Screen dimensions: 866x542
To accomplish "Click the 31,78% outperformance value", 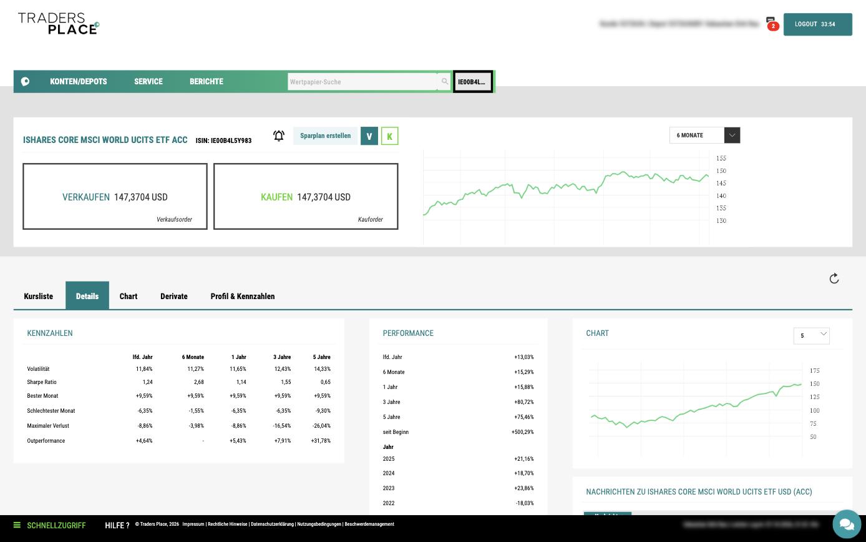I will [321, 441].
